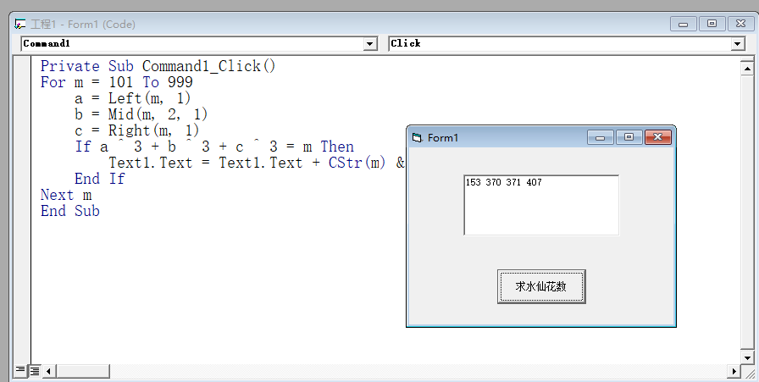The image size is (759, 382).
Task: Click the 'b = Mid(m, 2, 1)' line
Action: pyautogui.click(x=141, y=114)
